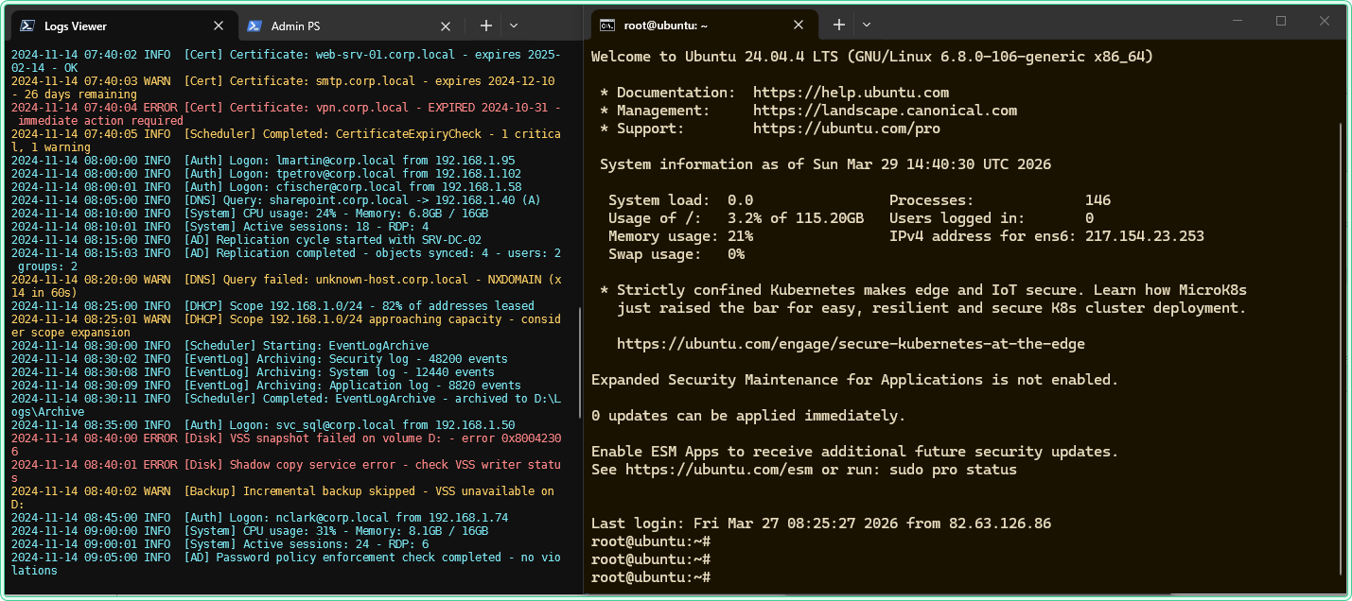Click the tpetrov@corp.local logon entry
Image resolution: width=1352 pixels, height=601 pixels.
[x=266, y=174]
